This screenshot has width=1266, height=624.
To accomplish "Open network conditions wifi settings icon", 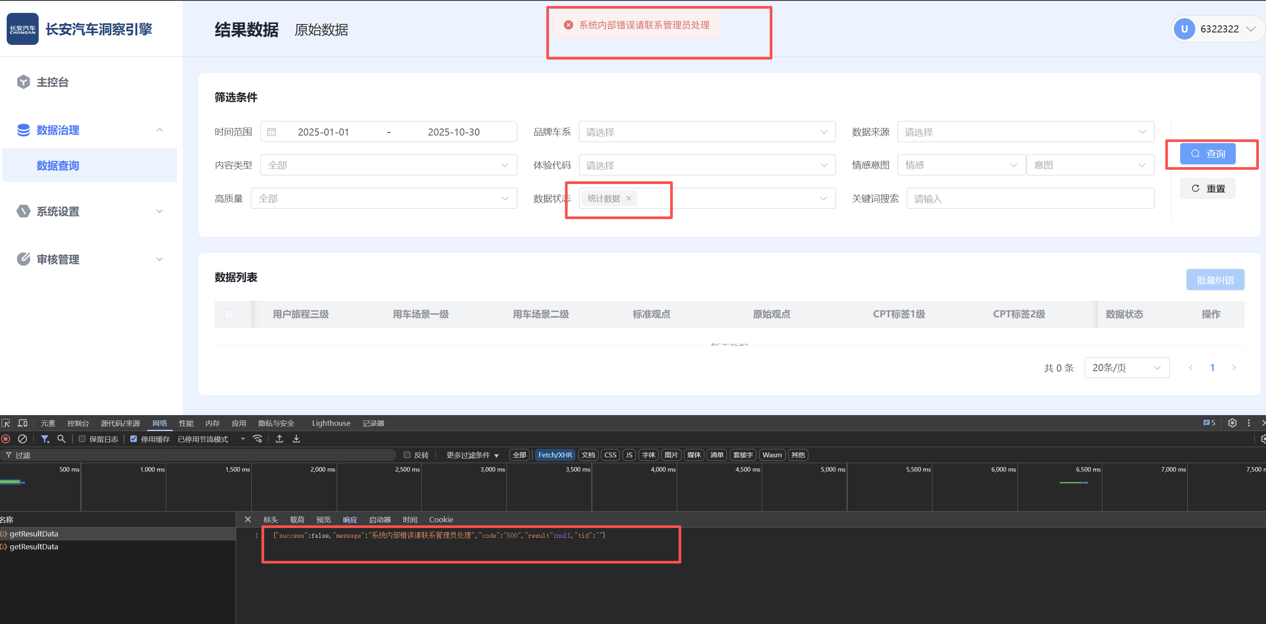I will pyautogui.click(x=257, y=439).
